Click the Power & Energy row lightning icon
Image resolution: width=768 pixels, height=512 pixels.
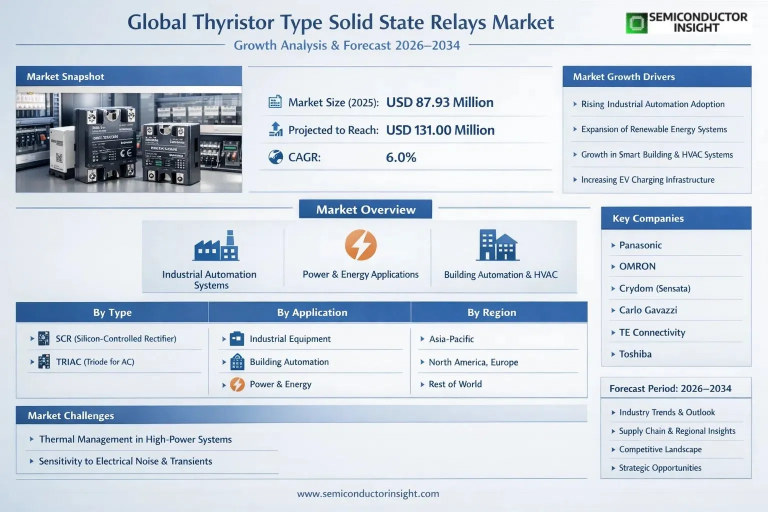(x=237, y=384)
